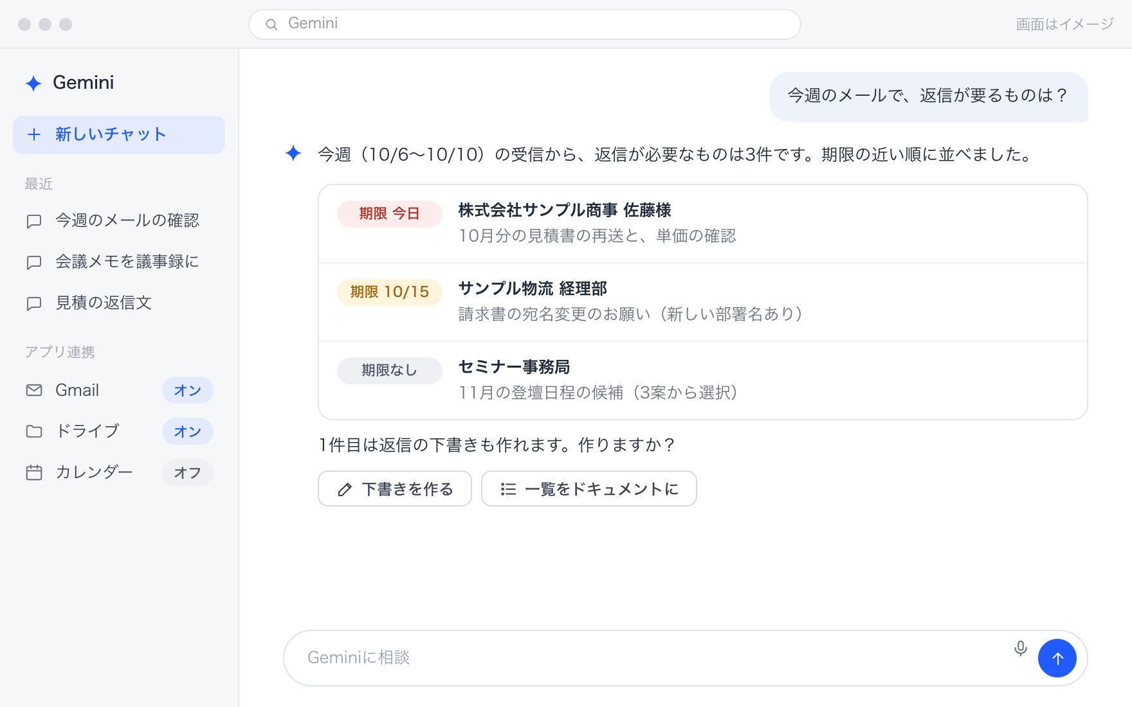Screen dimensions: 1132x707
Task: Click the Gemini search field at top
Action: click(x=525, y=24)
